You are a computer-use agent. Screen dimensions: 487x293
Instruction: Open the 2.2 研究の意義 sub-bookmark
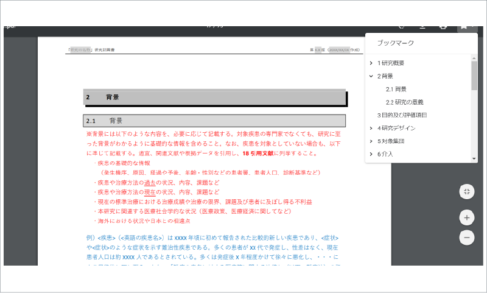404,102
